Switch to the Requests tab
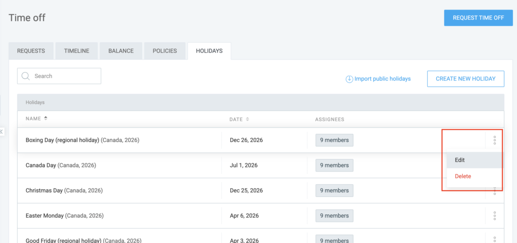Screen dimensions: 517x243 31,51
